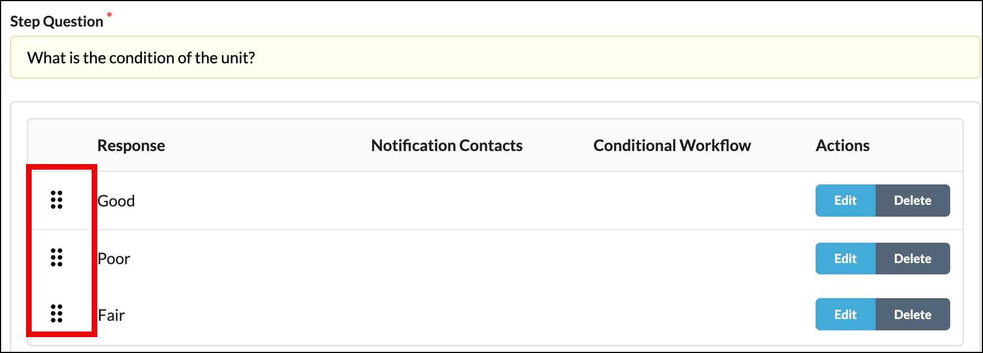Click the Step Question label
This screenshot has width=983, height=353.
pyautogui.click(x=57, y=22)
